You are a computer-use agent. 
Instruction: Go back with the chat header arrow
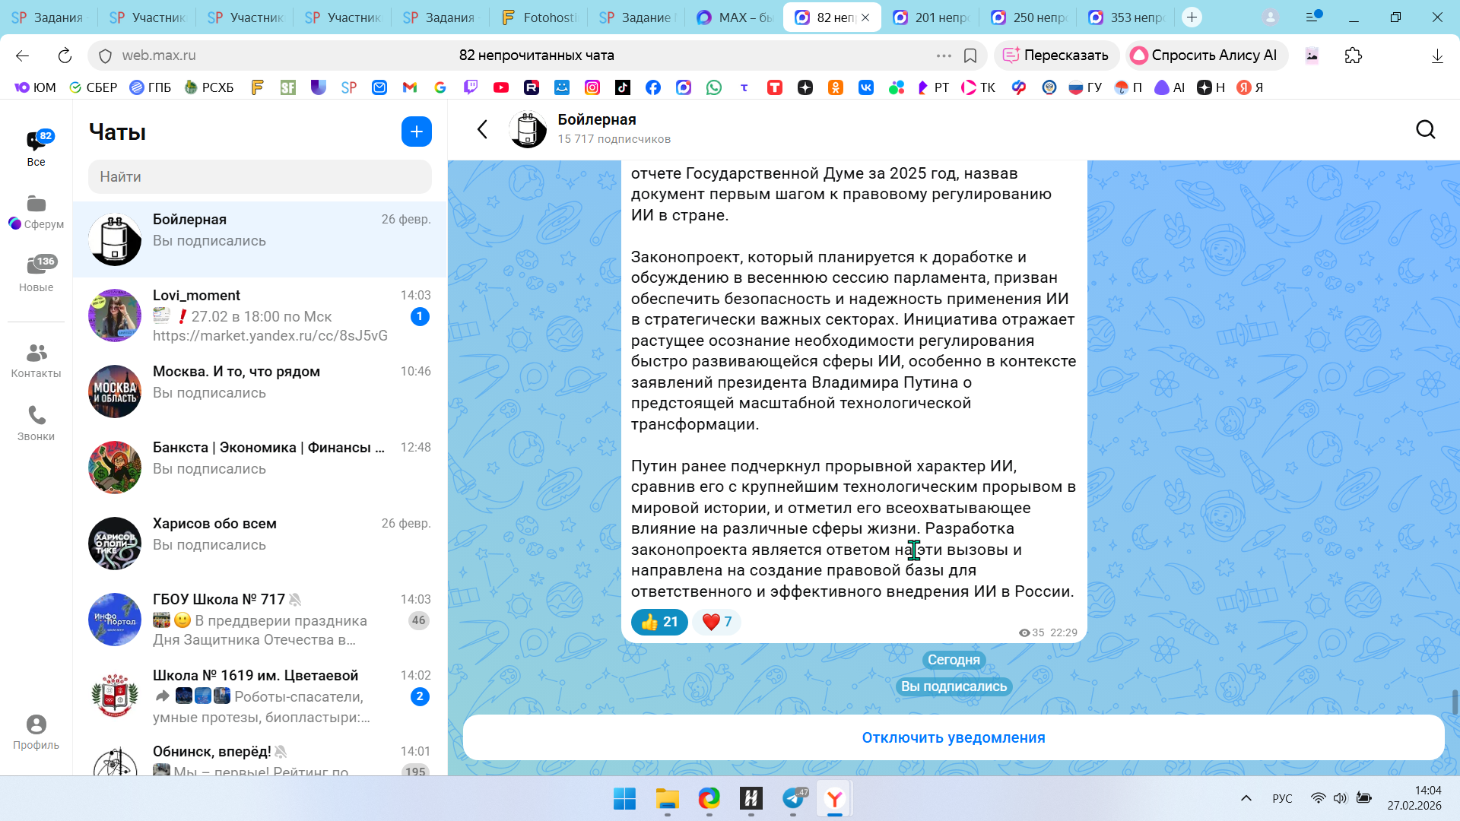click(x=482, y=130)
